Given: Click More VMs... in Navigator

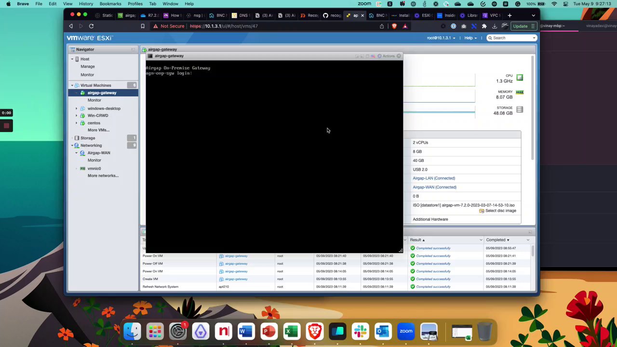Looking at the screenshot, I should [x=98, y=130].
